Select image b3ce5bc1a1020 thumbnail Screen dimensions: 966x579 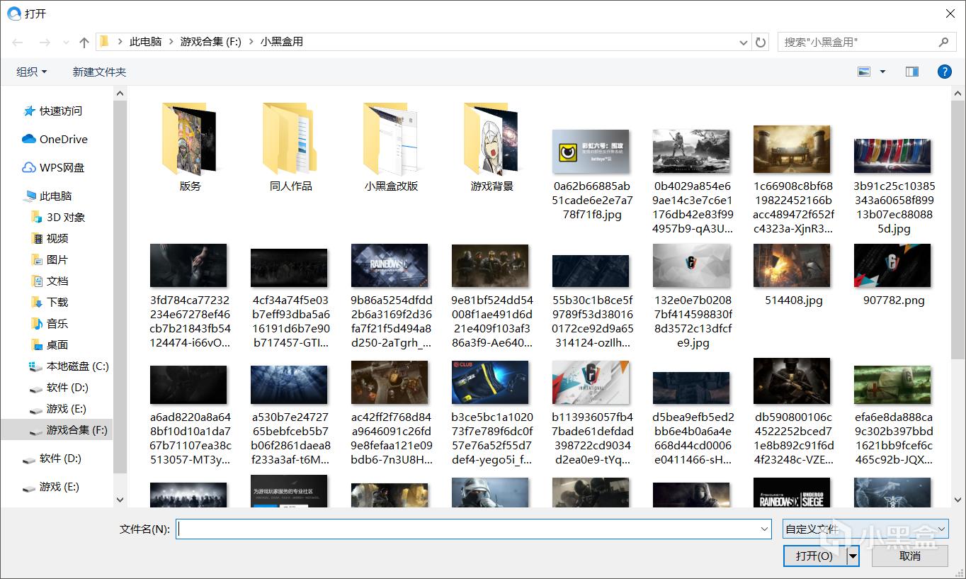(x=490, y=383)
